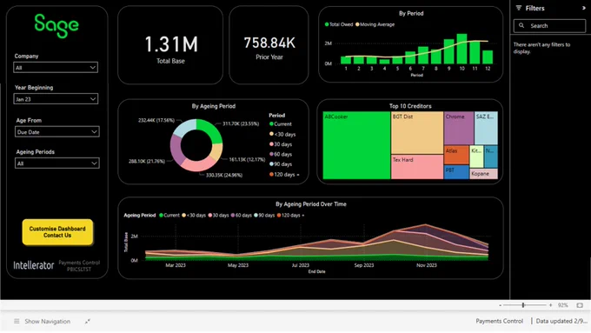The width and height of the screenshot is (591, 333).
Task: Click the Show Navigation label
Action: [48, 322]
